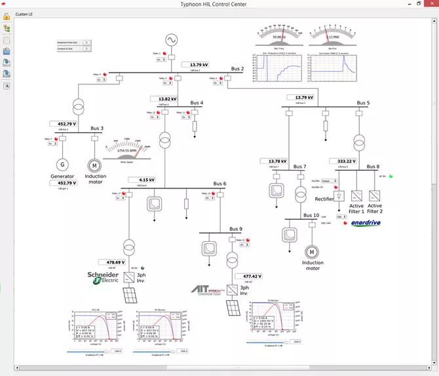Open the model tree icon in sidebar
The height and width of the screenshot is (376, 439).
tap(7, 28)
